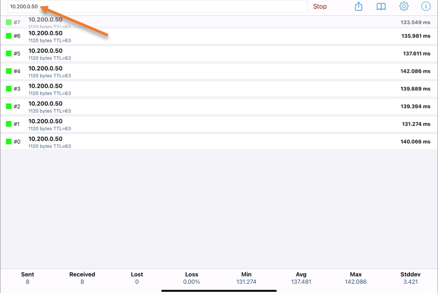Open settings via gear icon
Screen dimensions: 438x293
[x=404, y=7]
